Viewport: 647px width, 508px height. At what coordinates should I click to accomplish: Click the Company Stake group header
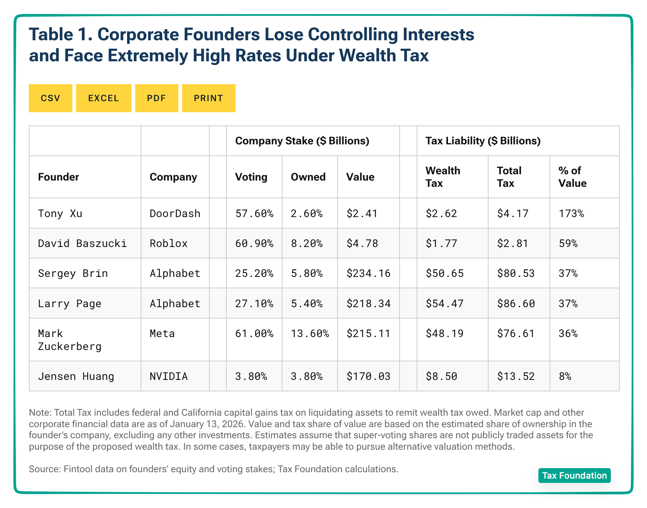tap(302, 141)
